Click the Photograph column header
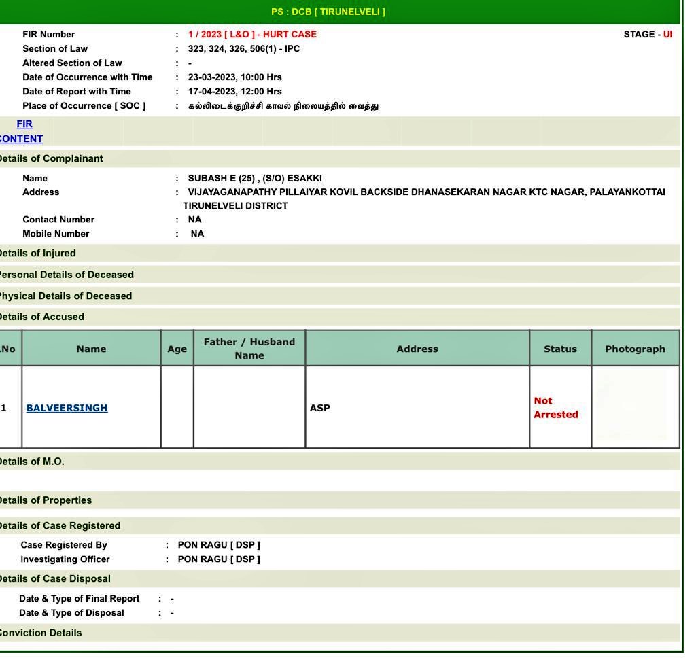Viewport: 696px width, 660px height. point(636,349)
